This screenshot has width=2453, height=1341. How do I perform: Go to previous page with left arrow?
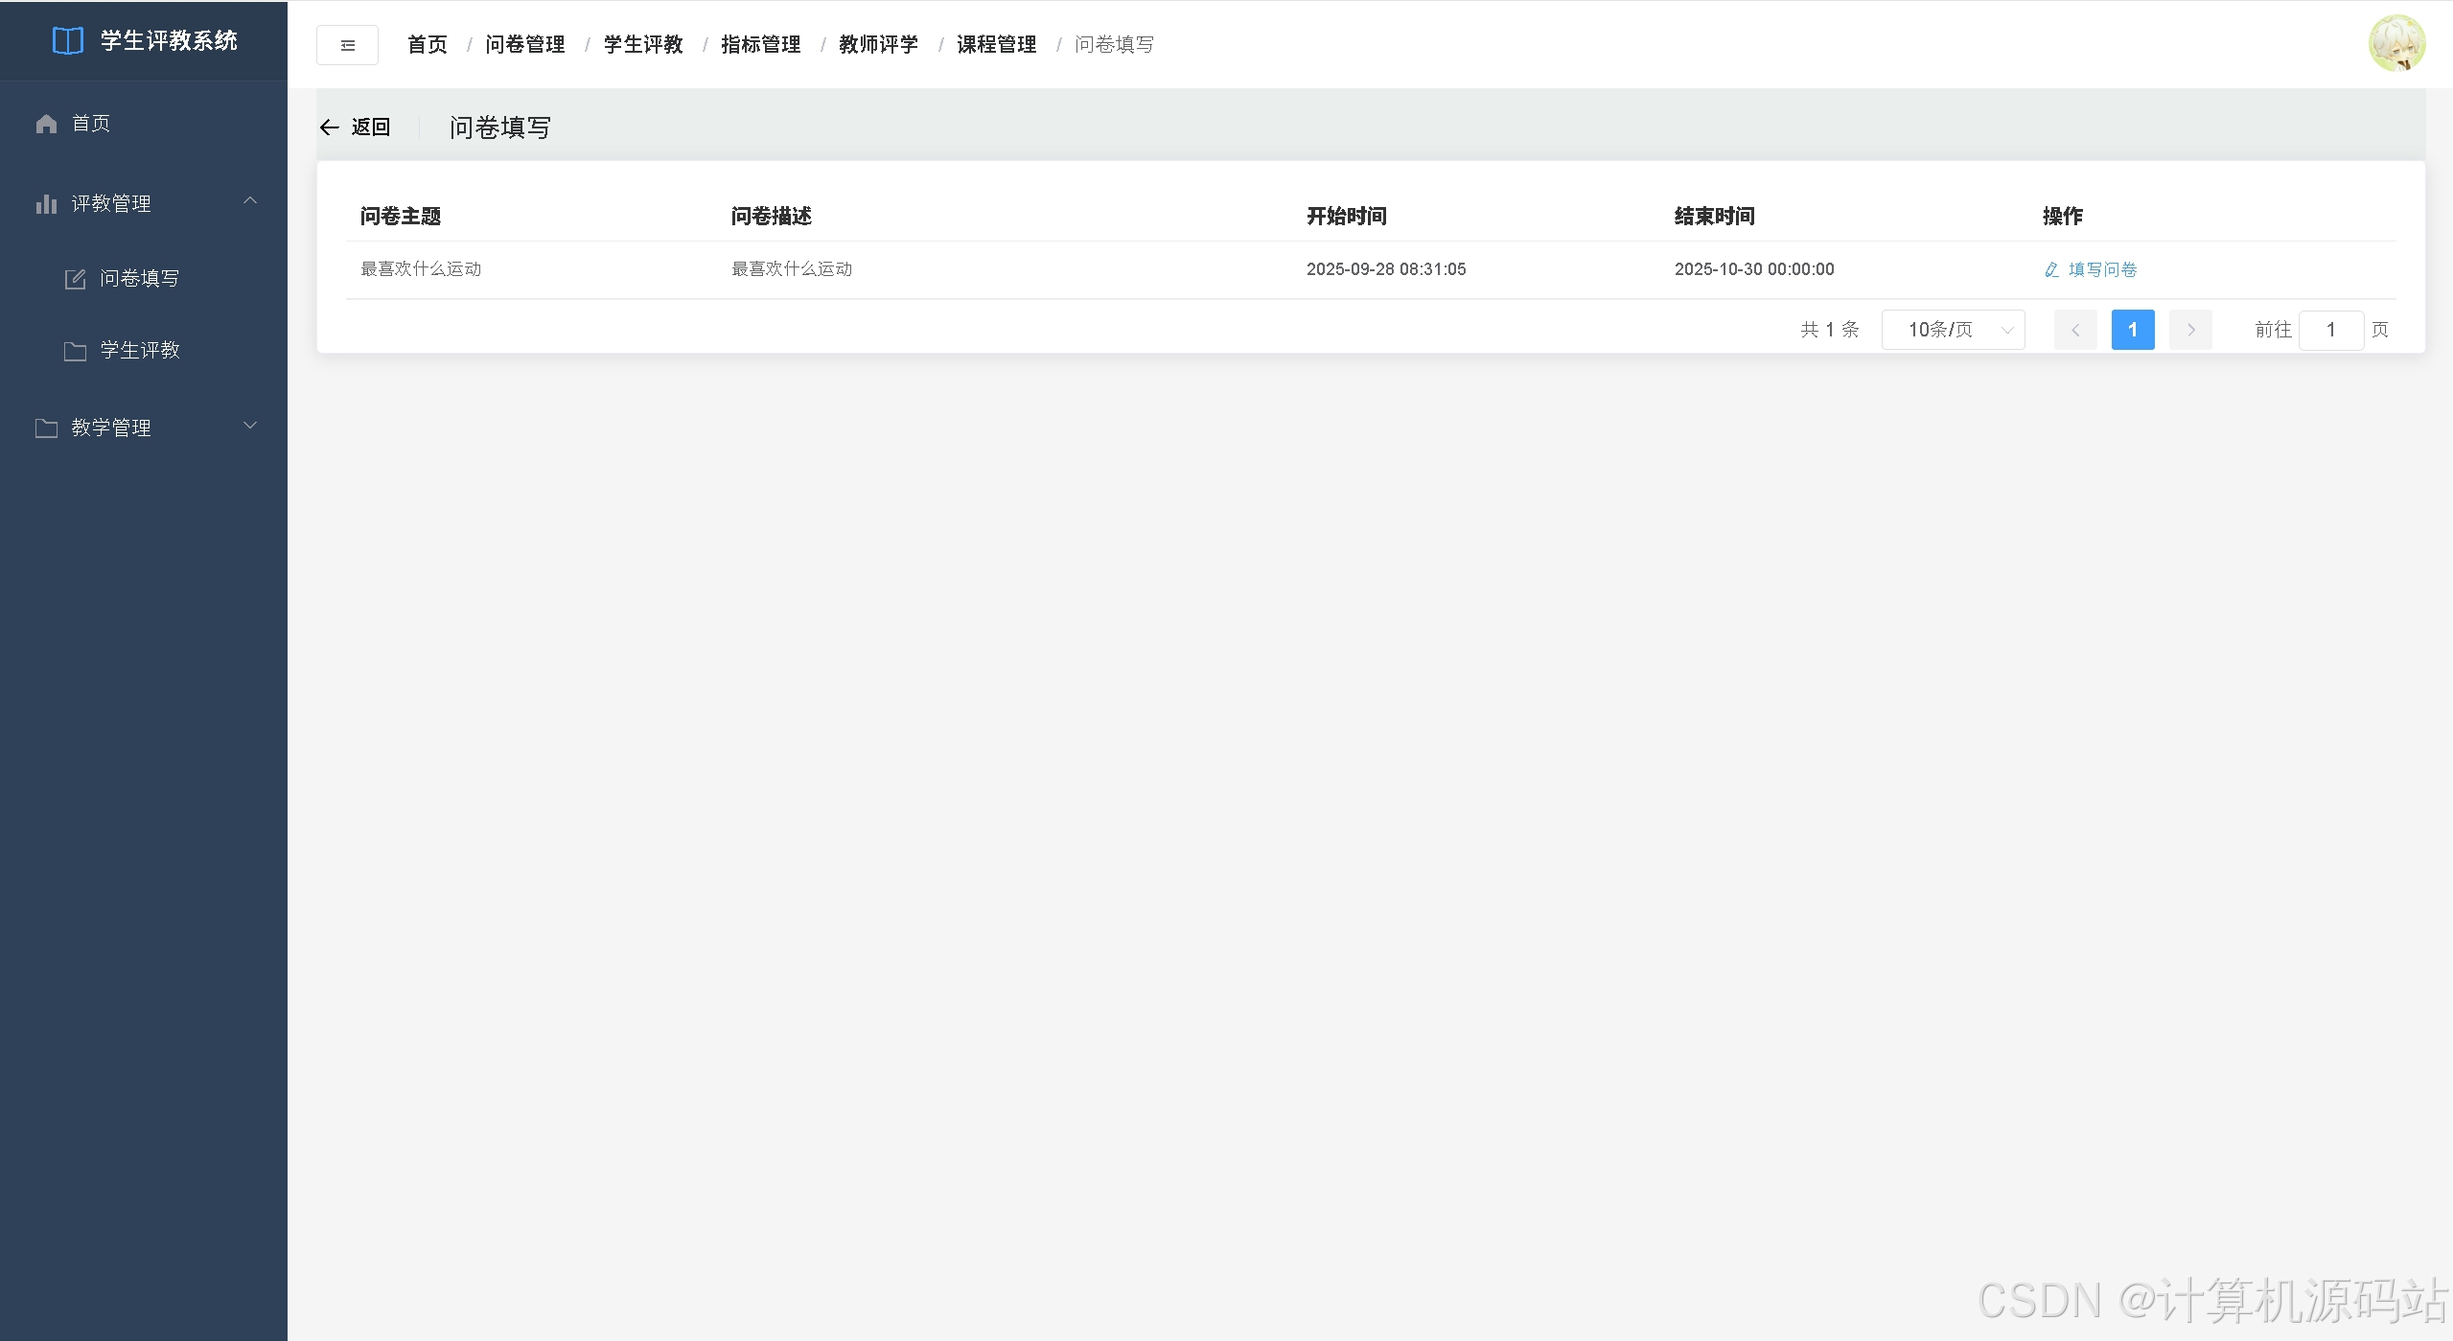[x=2075, y=330]
